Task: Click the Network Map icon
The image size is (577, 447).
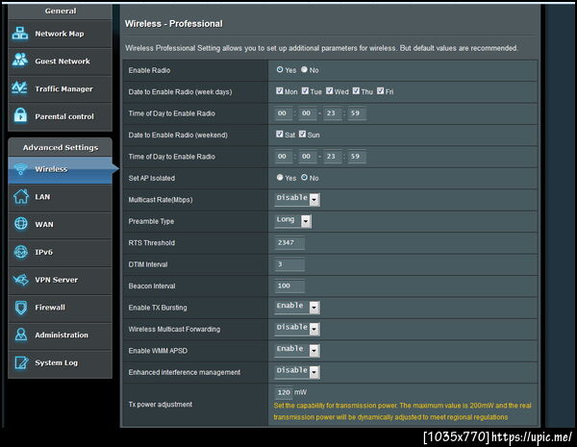Action: coord(20,34)
